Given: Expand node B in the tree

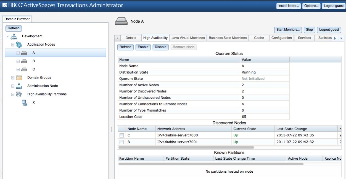Looking at the screenshot, I should (18, 61).
